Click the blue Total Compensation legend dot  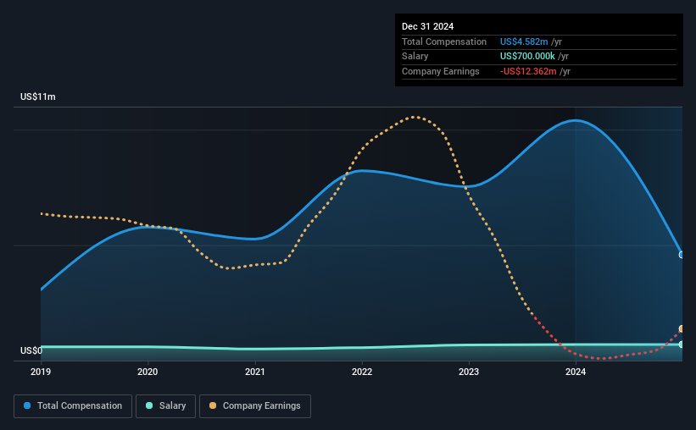pos(27,405)
